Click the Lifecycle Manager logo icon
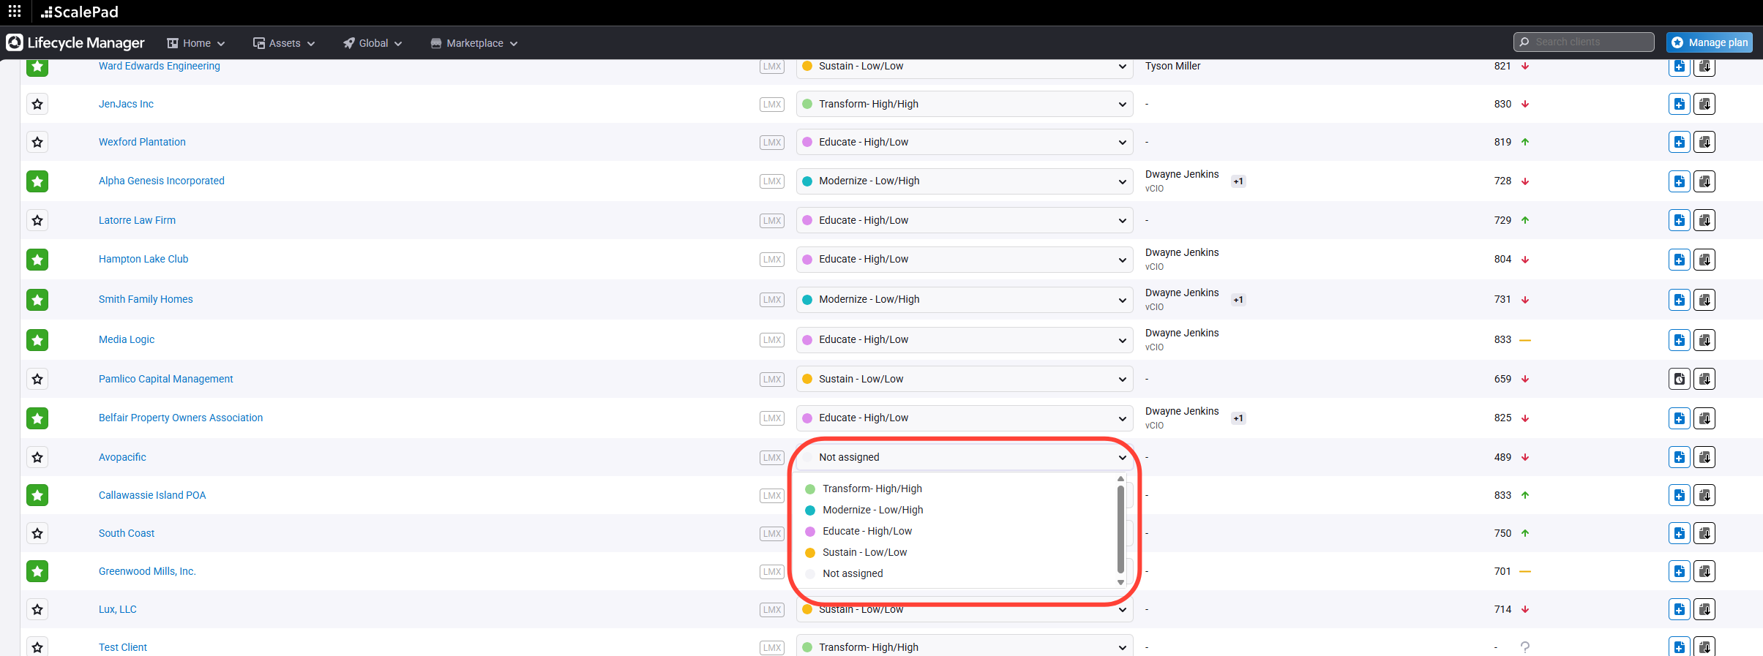This screenshot has height=656, width=1763. click(15, 43)
